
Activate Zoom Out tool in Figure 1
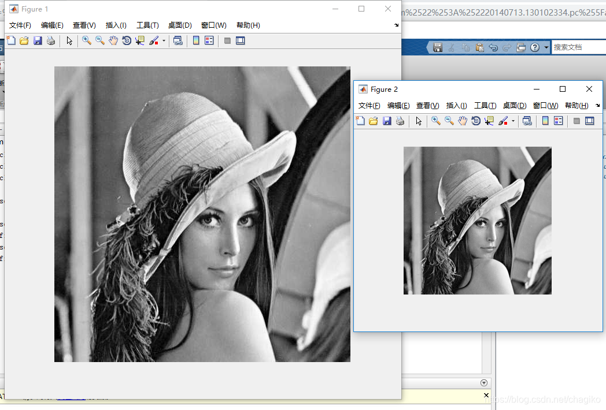[99, 40]
